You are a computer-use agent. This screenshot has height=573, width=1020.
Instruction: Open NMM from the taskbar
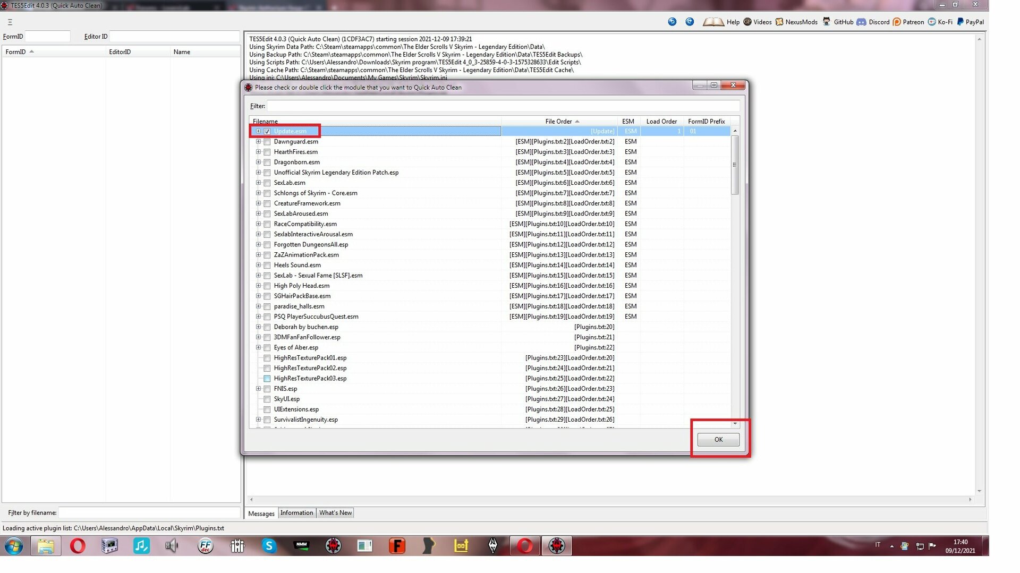pos(301,546)
